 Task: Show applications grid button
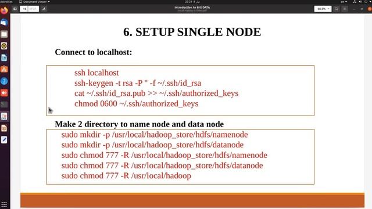[x=4, y=204]
